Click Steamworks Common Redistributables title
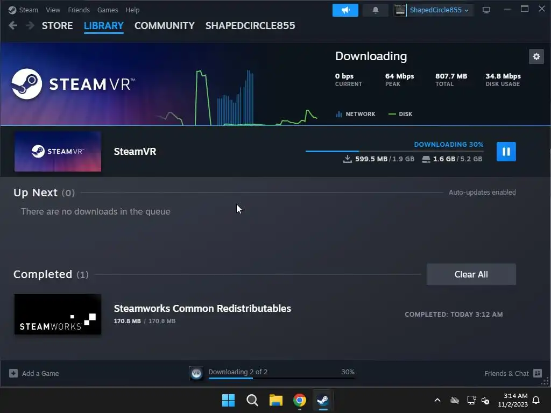 tap(202, 308)
